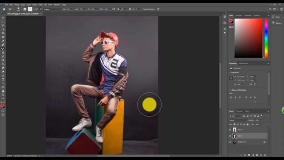Switch to the Swatches tab
The height and width of the screenshot is (160, 284).
[239, 16]
